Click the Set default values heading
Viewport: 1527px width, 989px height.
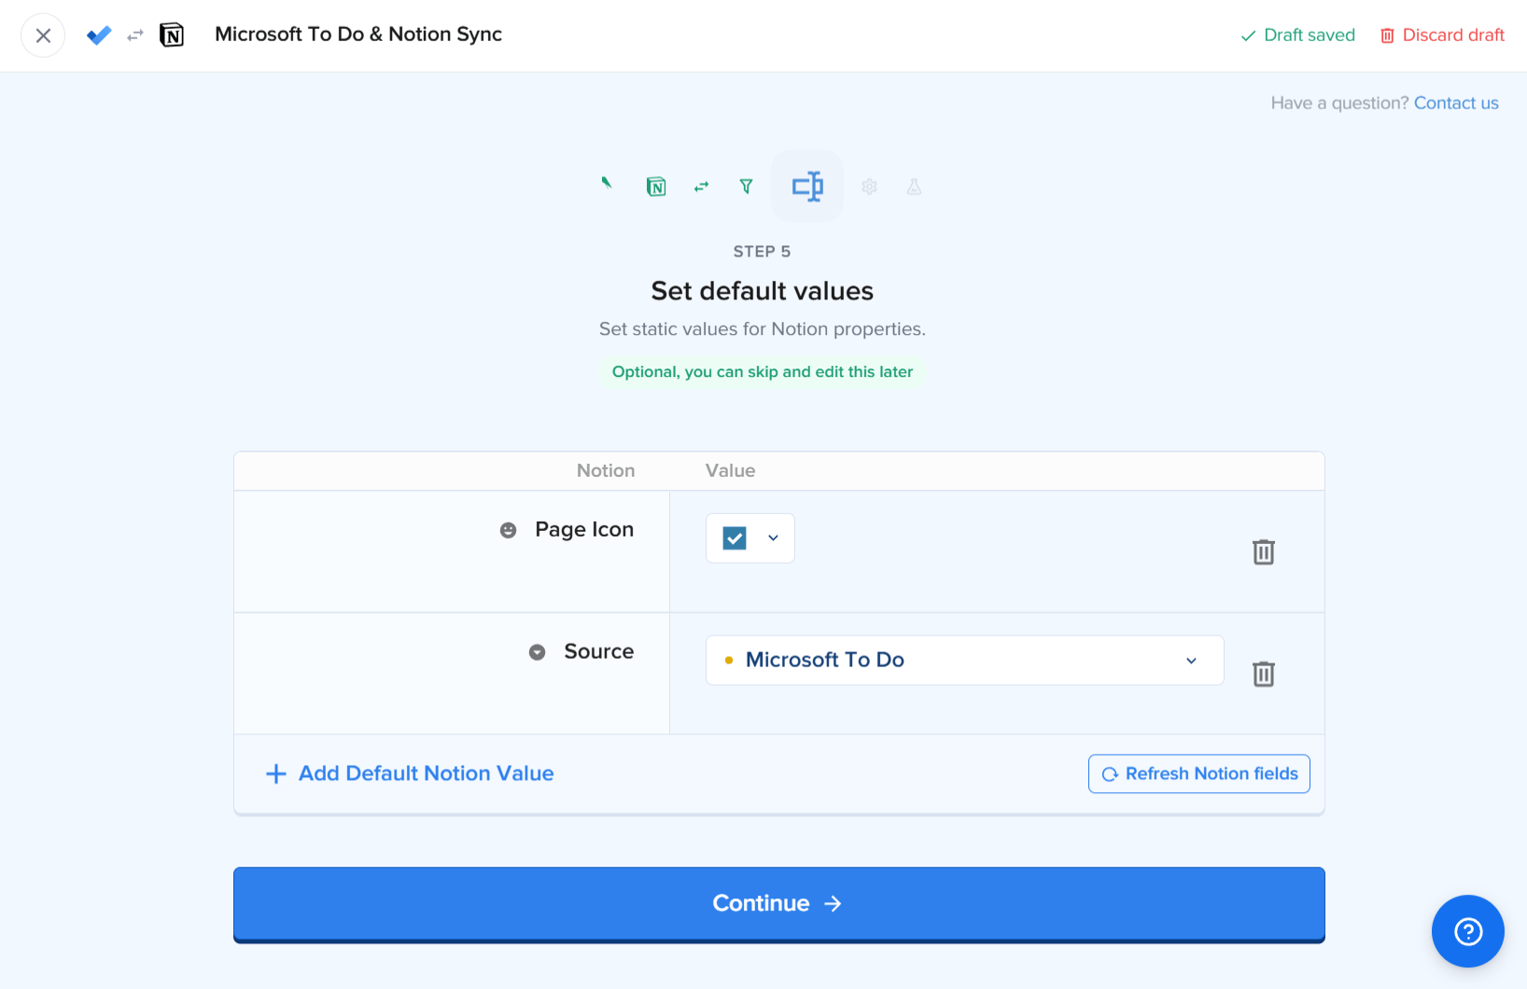pyautogui.click(x=762, y=291)
